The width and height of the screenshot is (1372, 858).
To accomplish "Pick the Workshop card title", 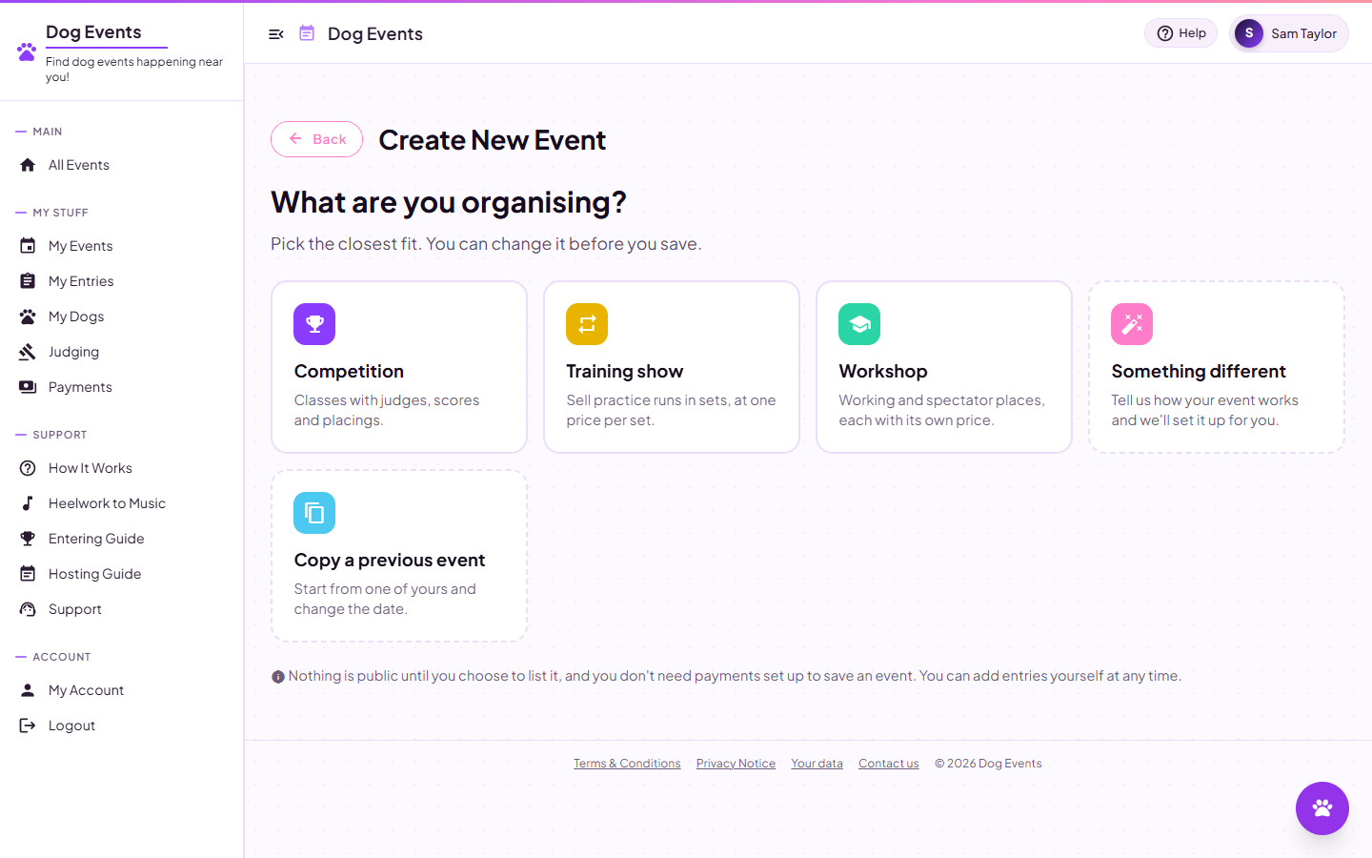I will (x=883, y=372).
